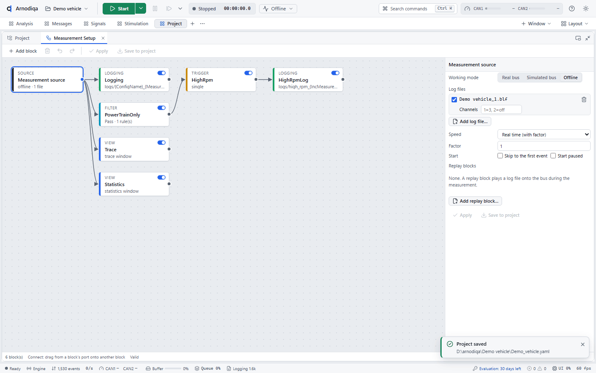This screenshot has height=373, width=596.
Task: Open the Stimulation tab
Action: [132, 24]
